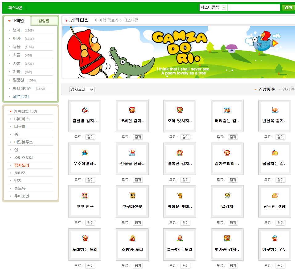Viewport: 295px width, 270px height.
Task: Click 담기 under 찜질방 감자
Action: [90, 137]
